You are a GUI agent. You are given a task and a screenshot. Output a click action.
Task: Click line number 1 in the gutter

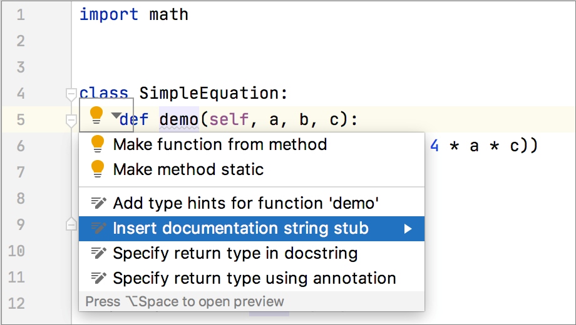21,14
